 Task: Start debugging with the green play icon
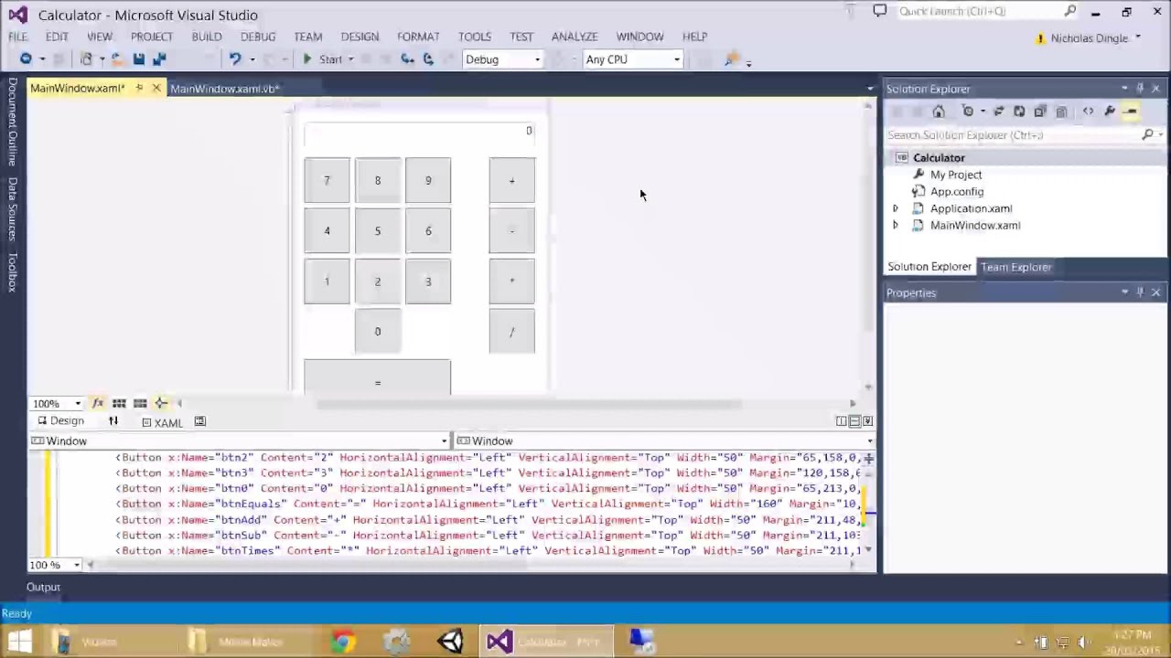click(307, 59)
